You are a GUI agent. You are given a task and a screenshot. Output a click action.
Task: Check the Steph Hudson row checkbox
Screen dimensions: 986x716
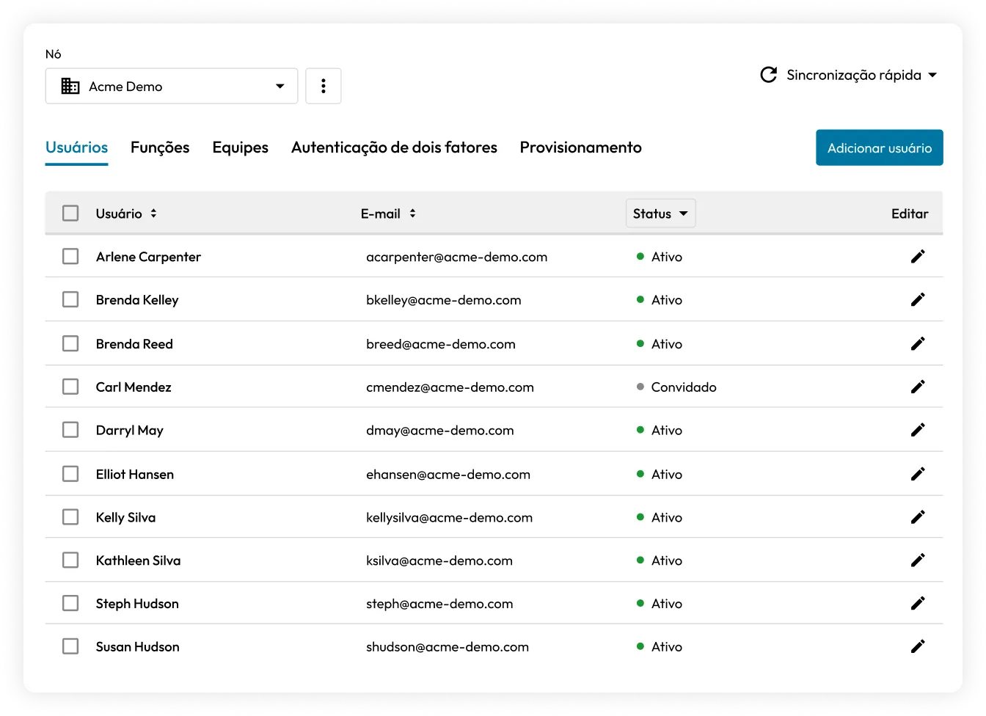[x=70, y=603]
